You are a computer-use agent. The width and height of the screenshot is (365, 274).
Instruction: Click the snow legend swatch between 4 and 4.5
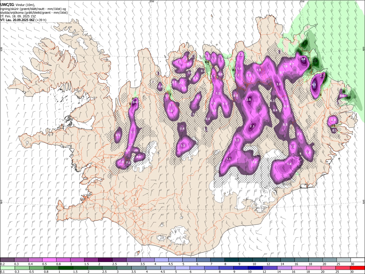click(x=161, y=260)
